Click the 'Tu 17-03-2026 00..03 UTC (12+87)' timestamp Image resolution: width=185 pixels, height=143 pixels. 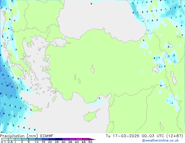[144, 136]
